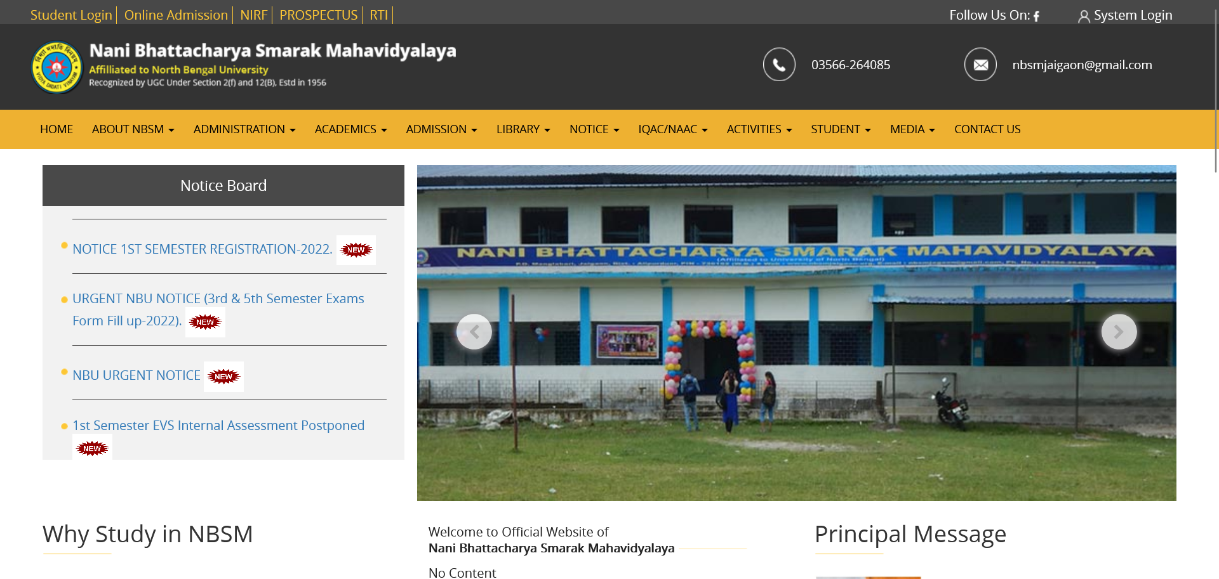
Task: Click the college building slideshow image
Action: pos(796,333)
